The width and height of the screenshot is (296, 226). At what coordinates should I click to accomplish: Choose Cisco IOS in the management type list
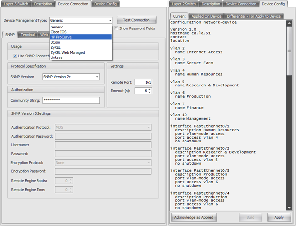(x=60, y=32)
